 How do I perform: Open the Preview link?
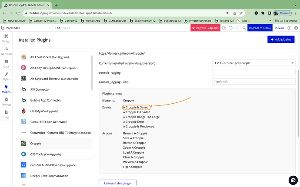pos(279,28)
